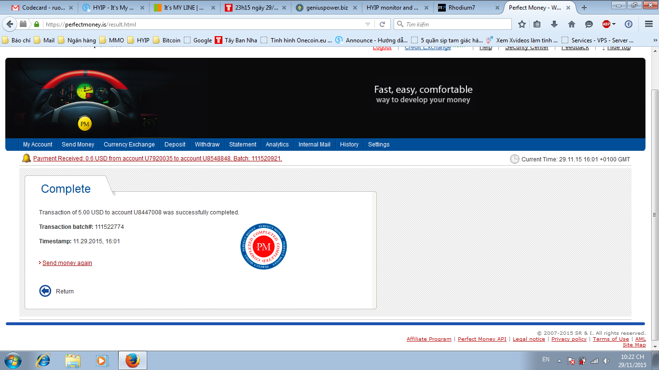The image size is (659, 370).
Task: Open the Ngân hàng bookmark folder
Action: click(77, 40)
